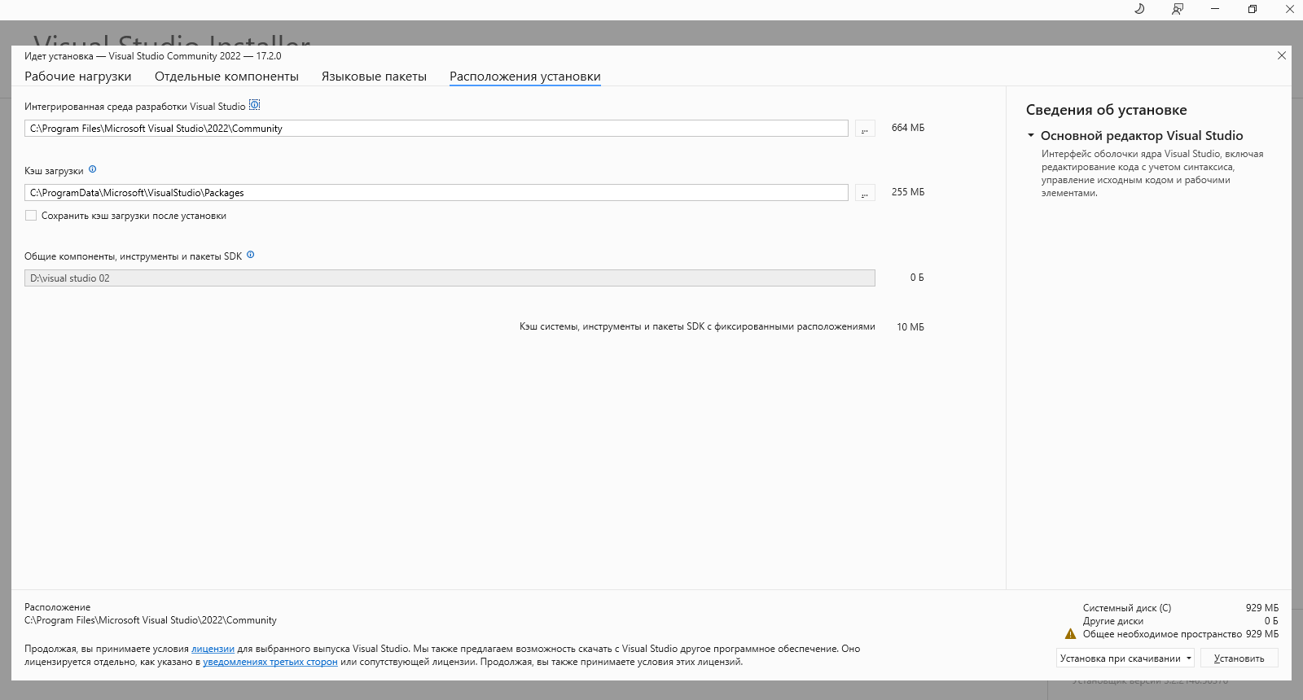Switch to Языковые пакеты tab
The width and height of the screenshot is (1303, 700).
[x=374, y=77]
